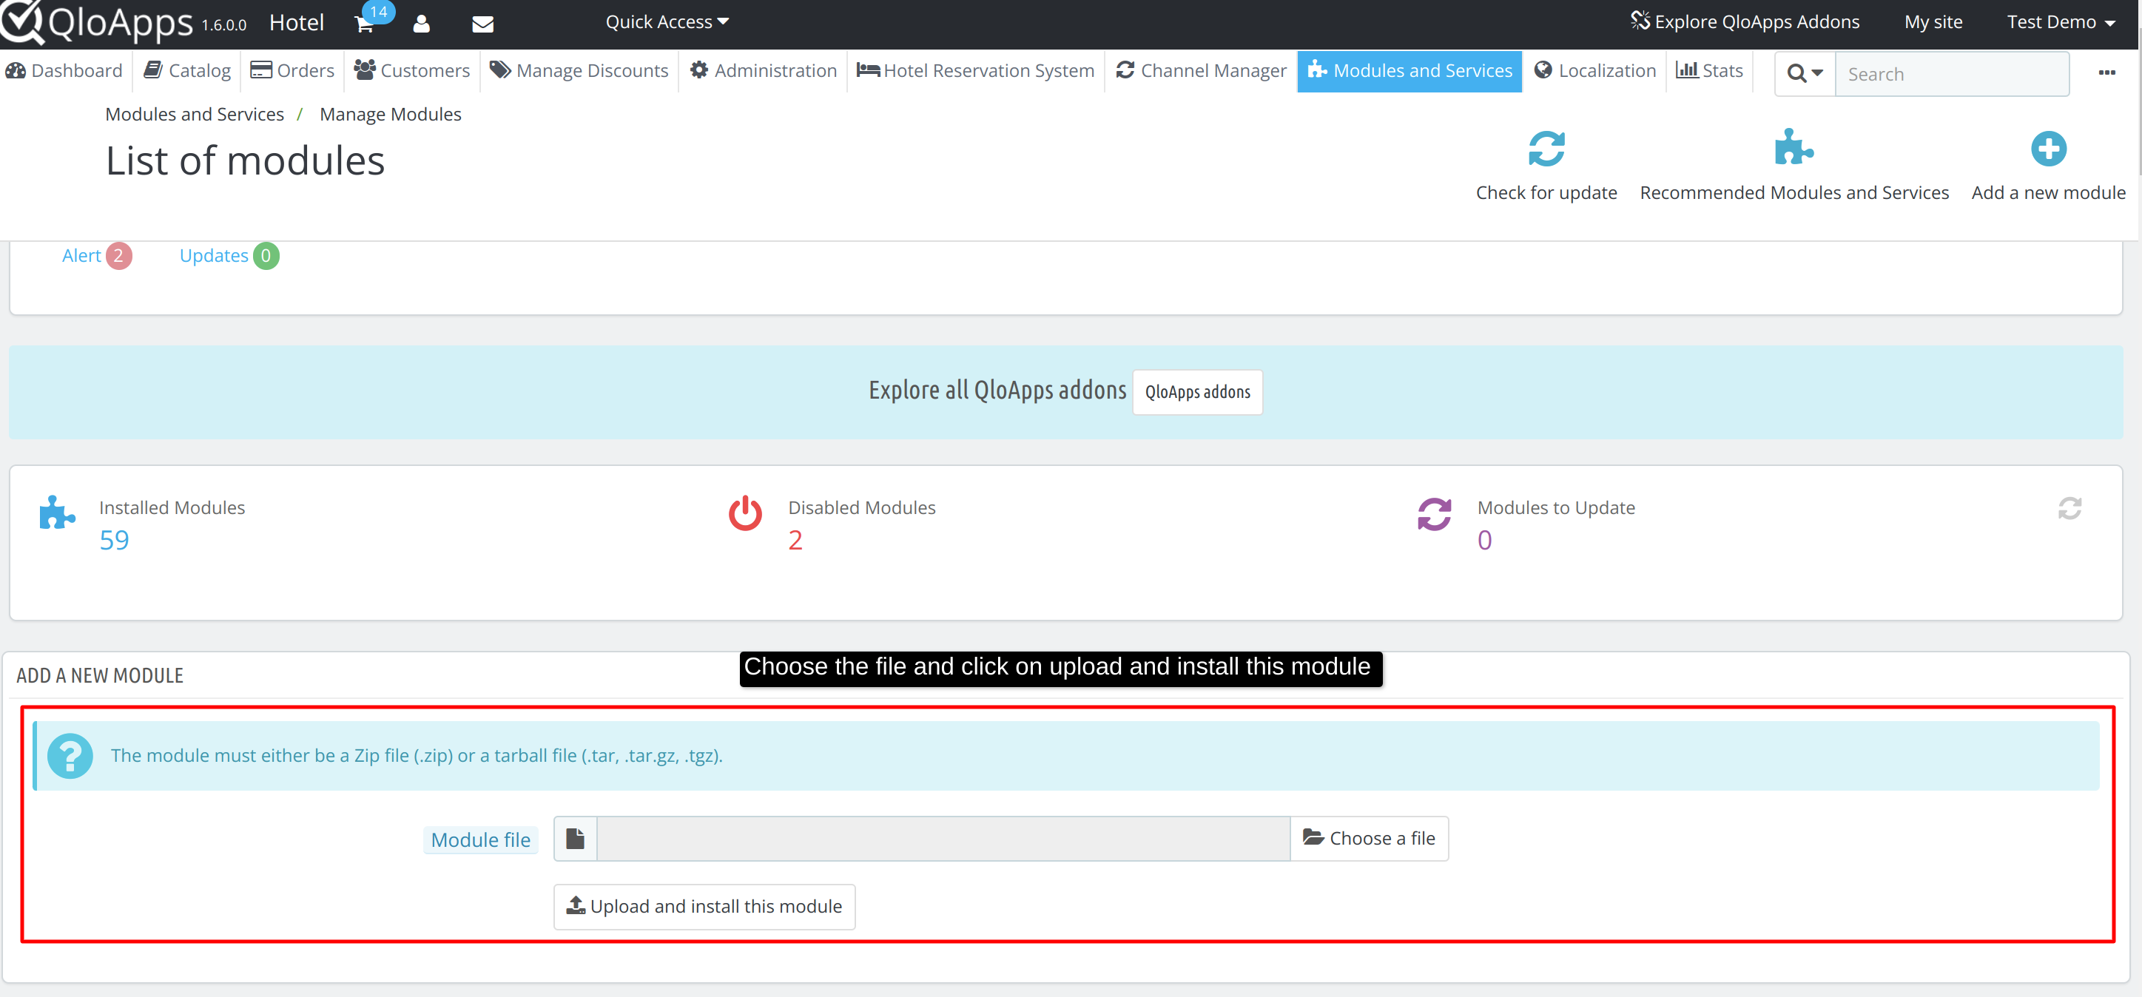Screen dimensions: 2142x997
Task: Click the gray refresh icon in modules stats panel
Action: click(x=2069, y=508)
